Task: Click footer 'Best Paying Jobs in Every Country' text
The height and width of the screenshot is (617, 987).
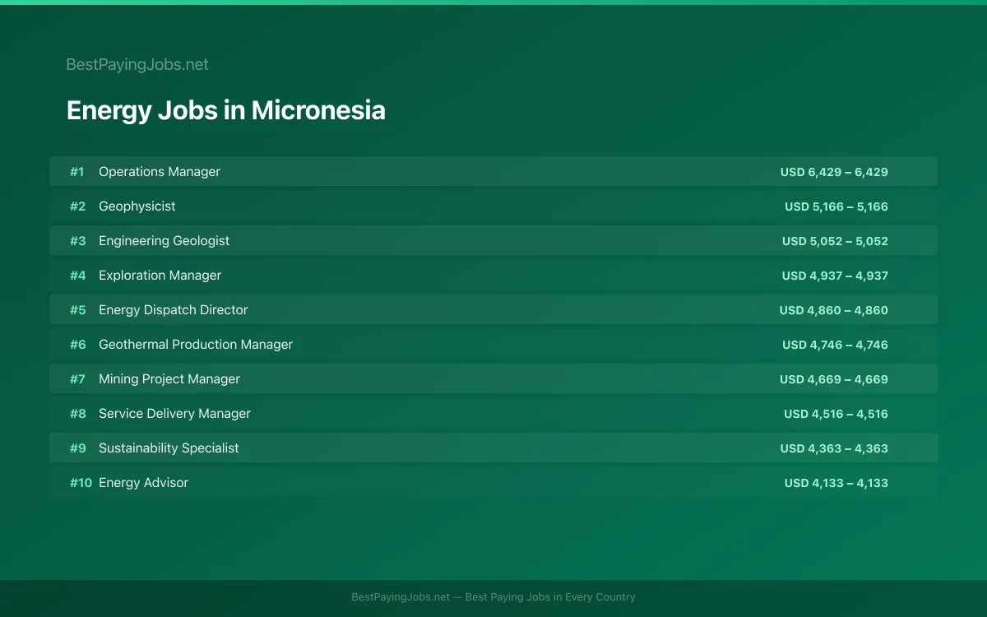Action: coord(550,597)
